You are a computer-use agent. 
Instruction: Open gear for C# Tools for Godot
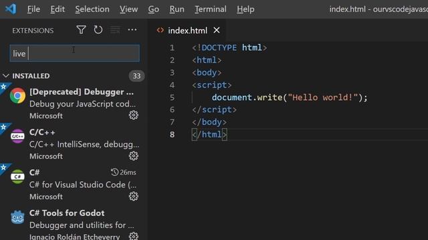[x=134, y=236]
